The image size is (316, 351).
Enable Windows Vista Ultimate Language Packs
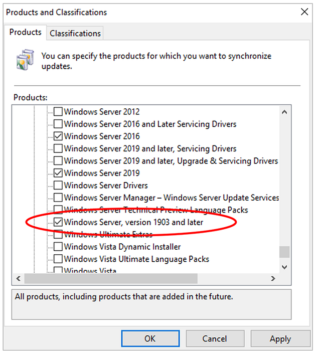coord(58,259)
